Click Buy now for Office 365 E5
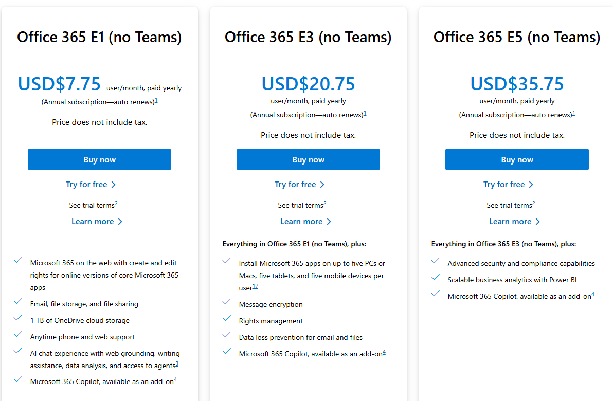The height and width of the screenshot is (401, 613). [x=517, y=159]
